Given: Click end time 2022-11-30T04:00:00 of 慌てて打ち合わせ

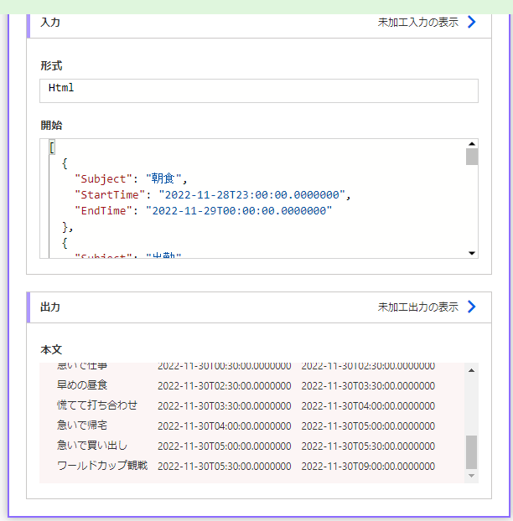Looking at the screenshot, I should [368, 406].
